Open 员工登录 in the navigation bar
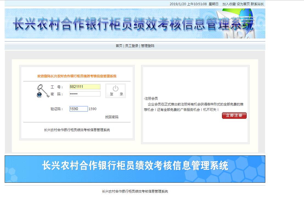The image size is (304, 201). click(x=132, y=46)
